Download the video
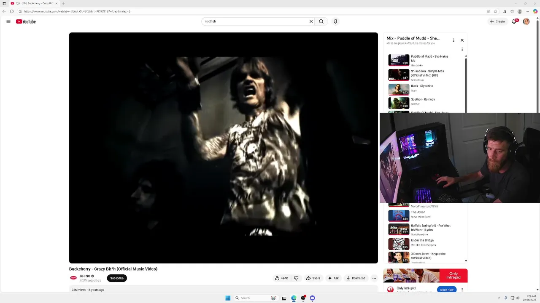Viewport: 540px width, 303px height. pyautogui.click(x=356, y=278)
